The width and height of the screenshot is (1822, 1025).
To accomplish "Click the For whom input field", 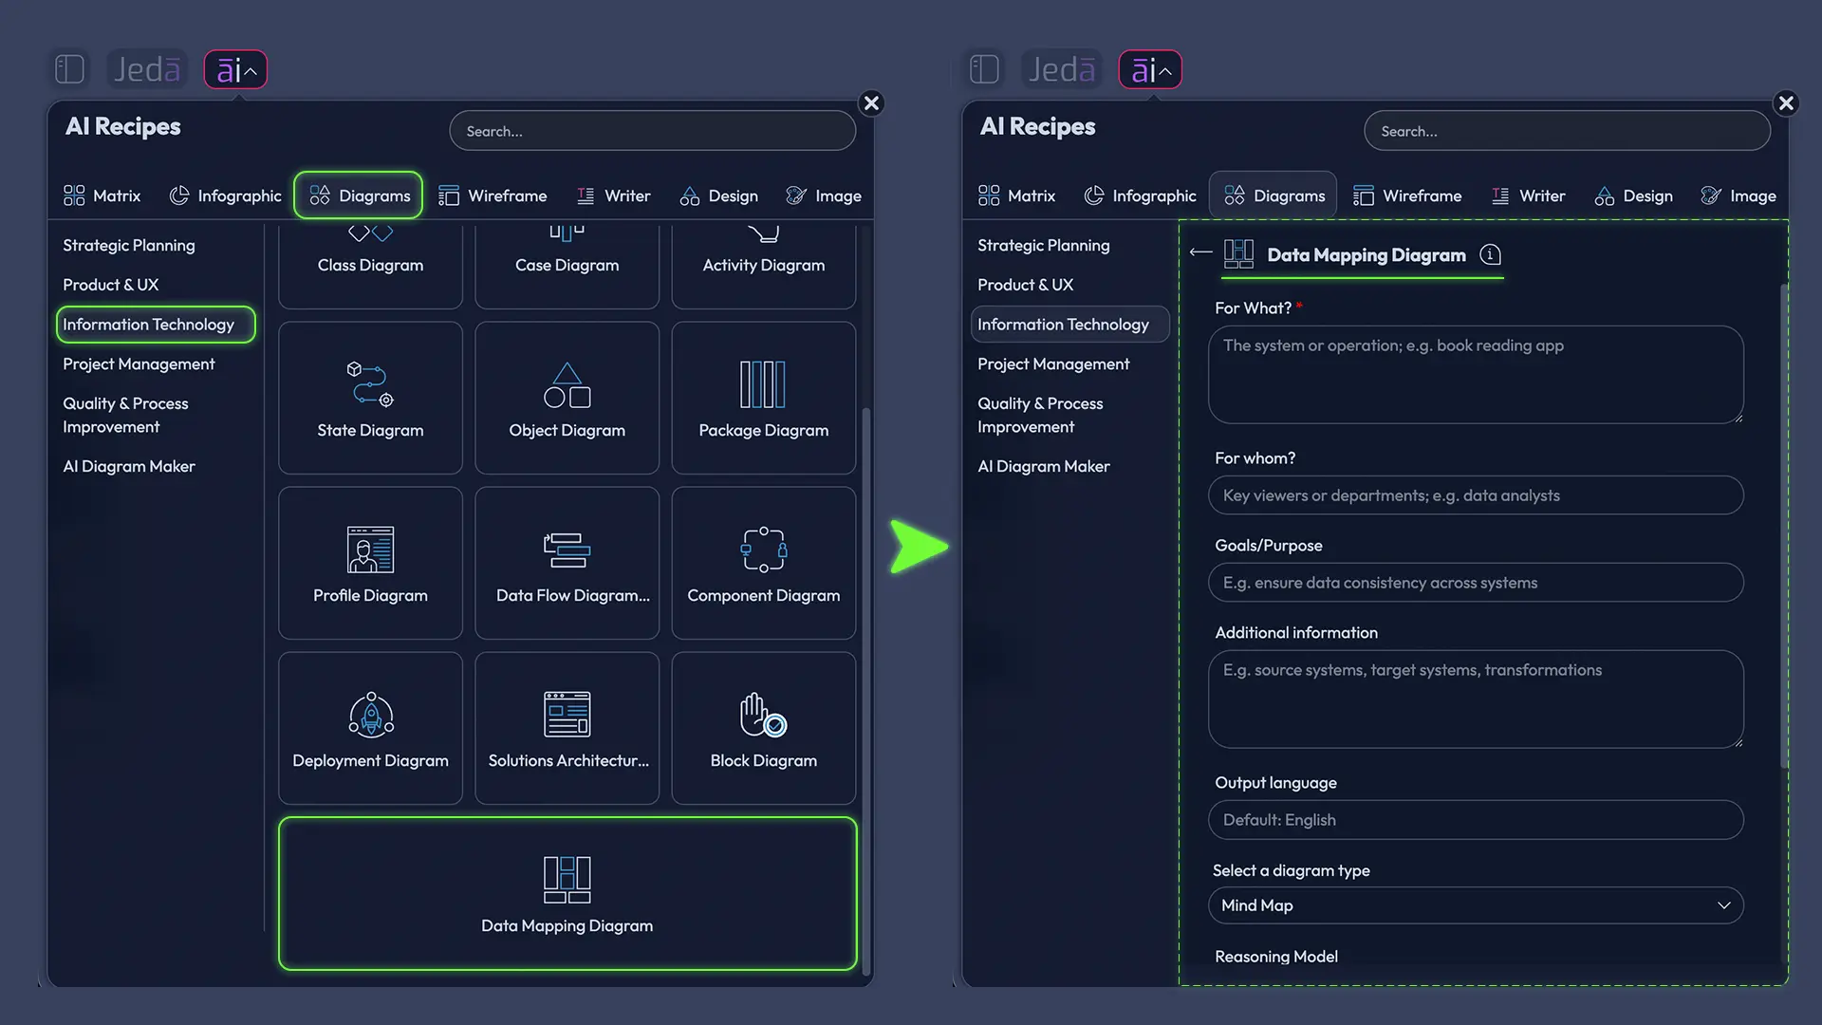I will 1476,495.
